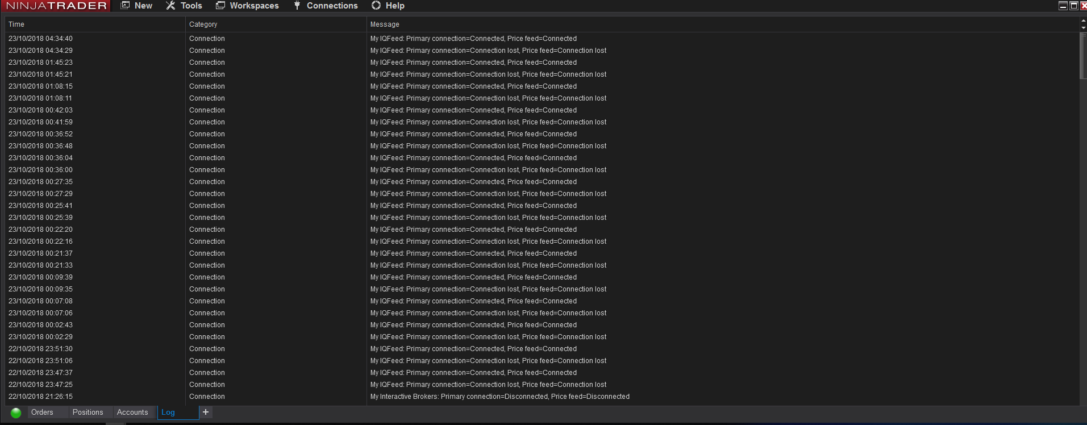Screen dimensions: 1087x425
Task: Select the 23/10/2018 00:02:29 timestamp
Action: [x=40, y=337]
